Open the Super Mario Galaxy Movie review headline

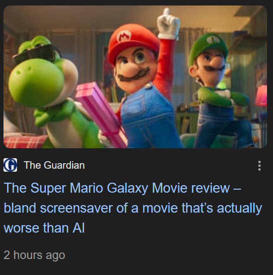[x=133, y=208]
